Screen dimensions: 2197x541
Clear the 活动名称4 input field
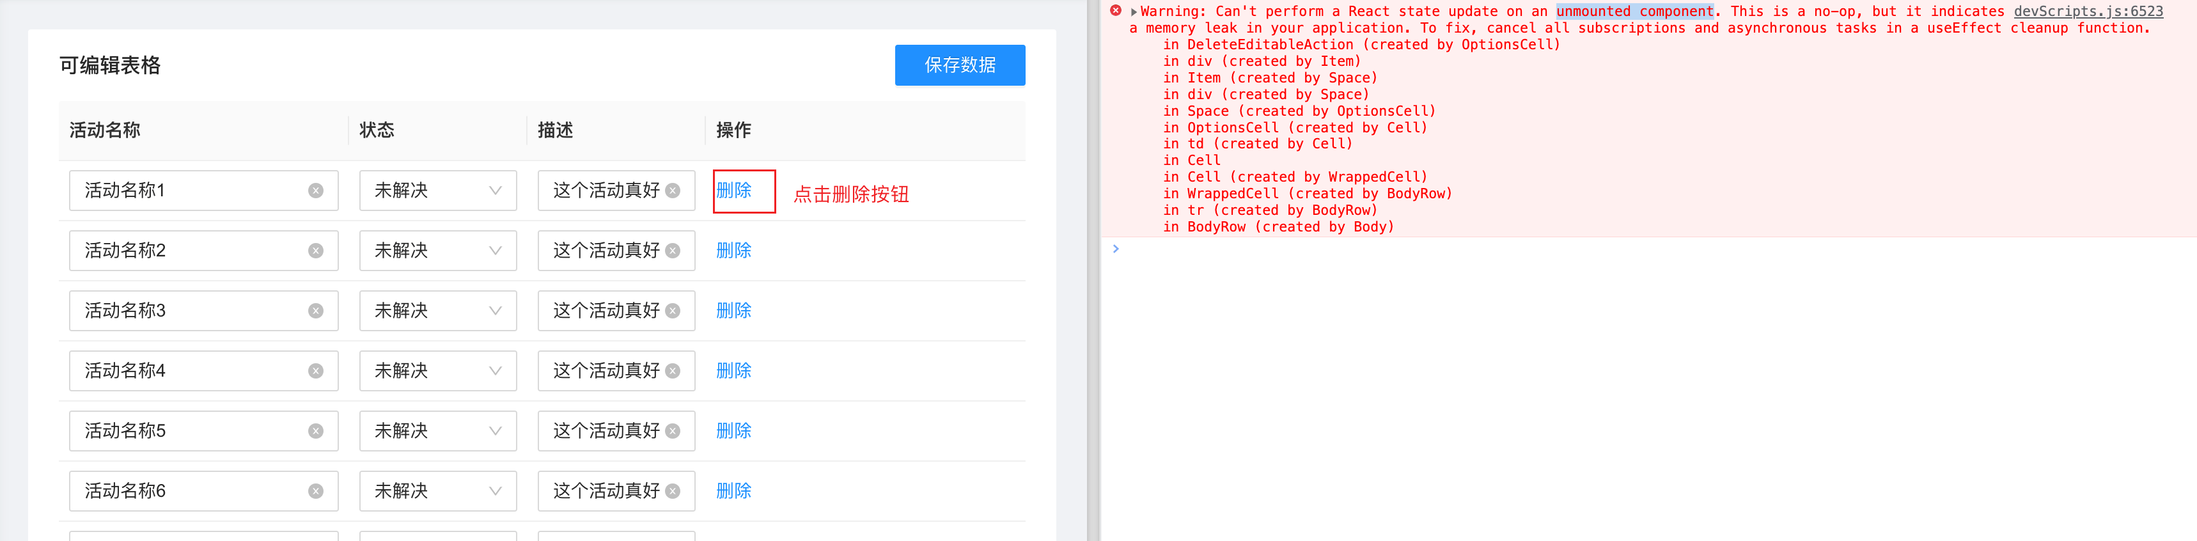click(x=316, y=370)
